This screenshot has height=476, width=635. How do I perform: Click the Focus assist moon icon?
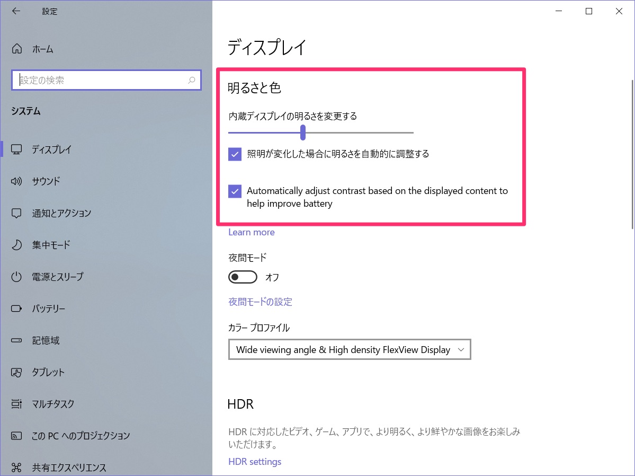pos(16,244)
